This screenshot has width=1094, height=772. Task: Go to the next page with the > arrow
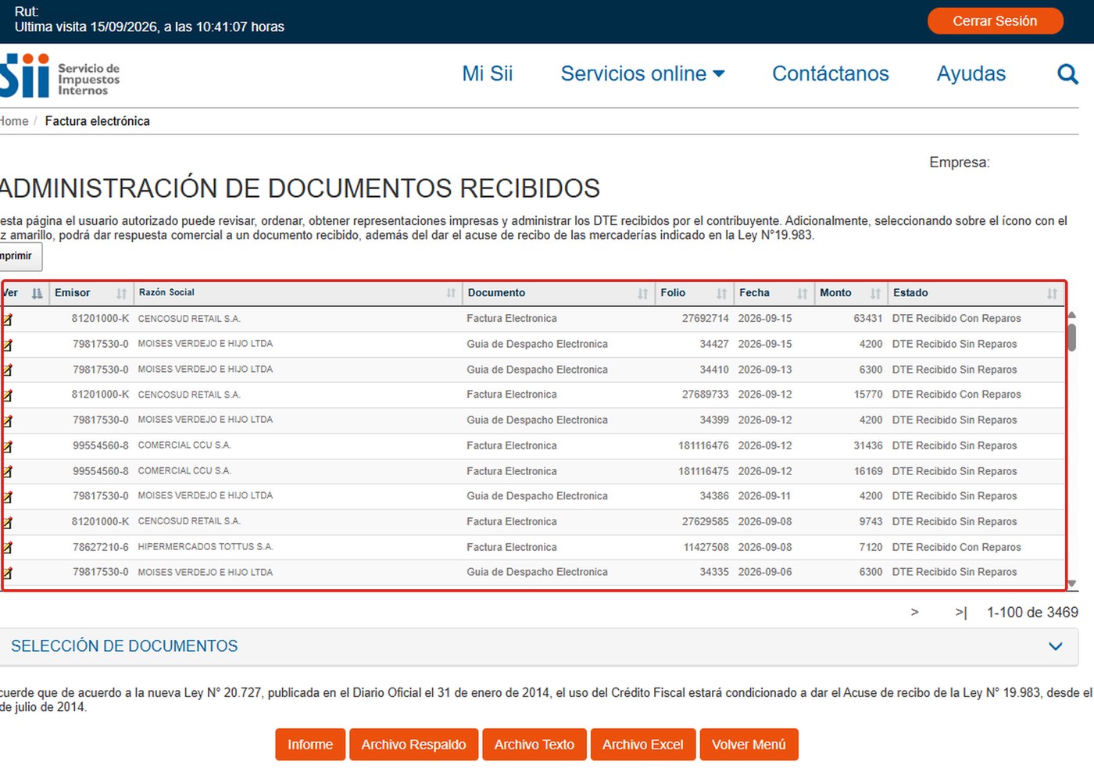click(914, 612)
